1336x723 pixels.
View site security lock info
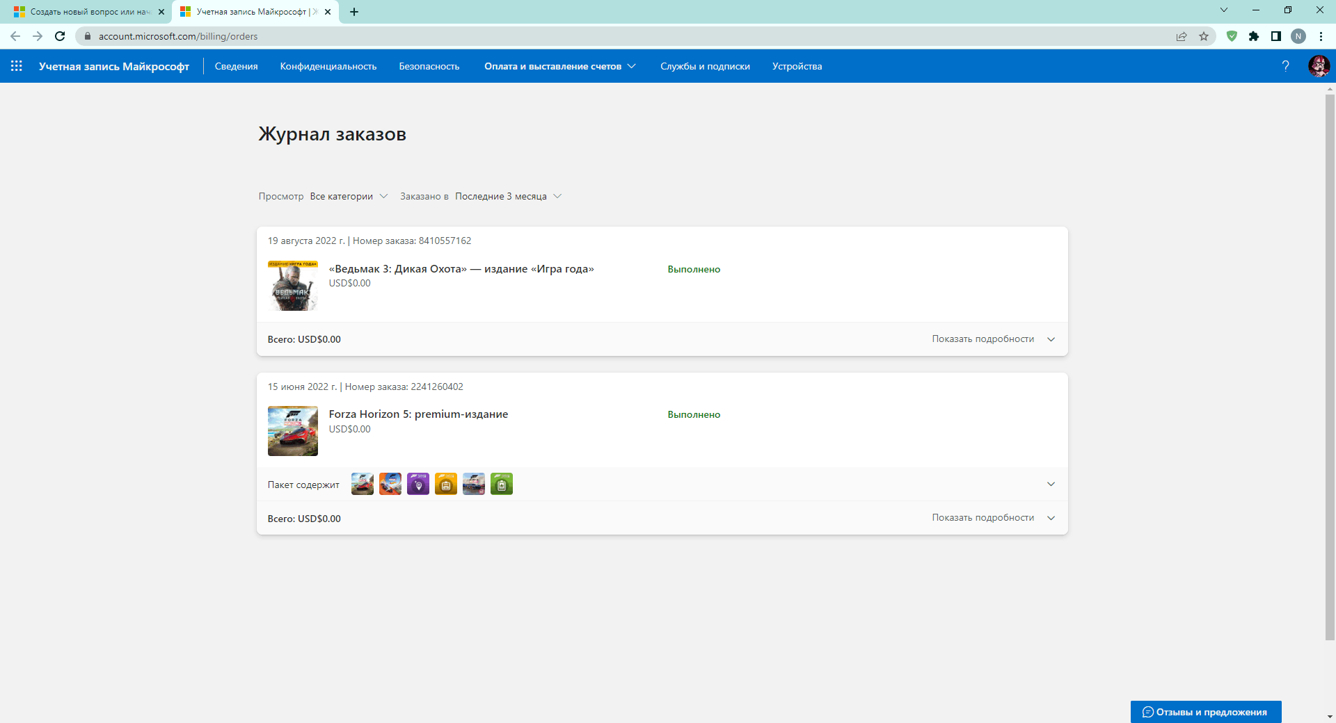coord(88,36)
